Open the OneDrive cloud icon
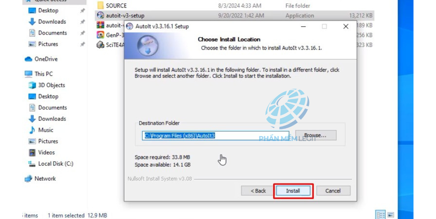This screenshot has height=219, width=436. tap(28, 59)
